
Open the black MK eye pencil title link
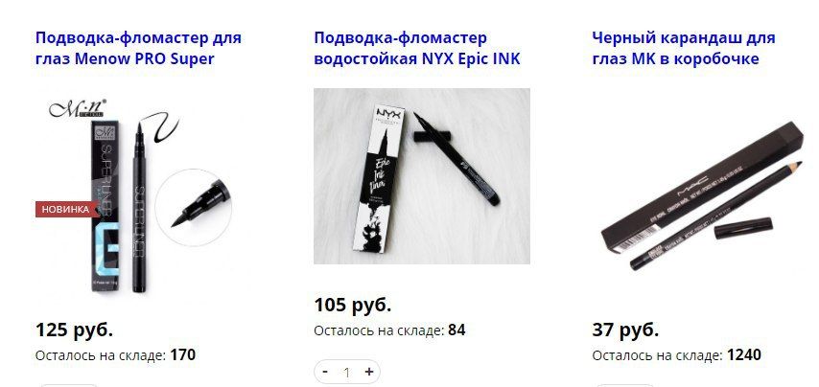(684, 48)
